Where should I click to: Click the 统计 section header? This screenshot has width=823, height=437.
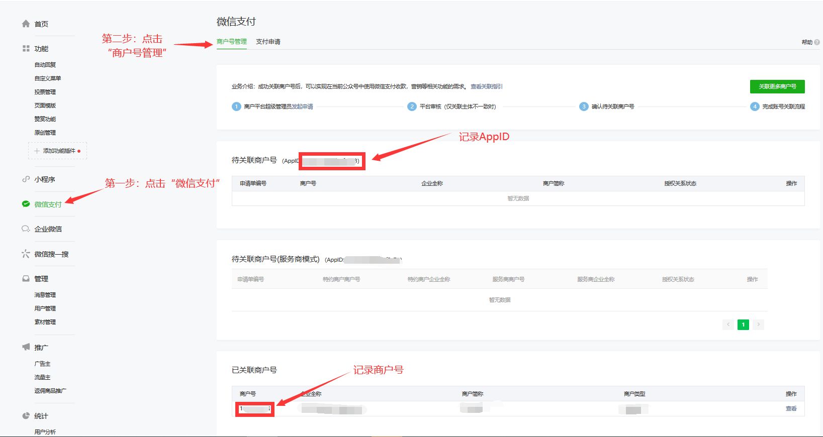(41, 416)
